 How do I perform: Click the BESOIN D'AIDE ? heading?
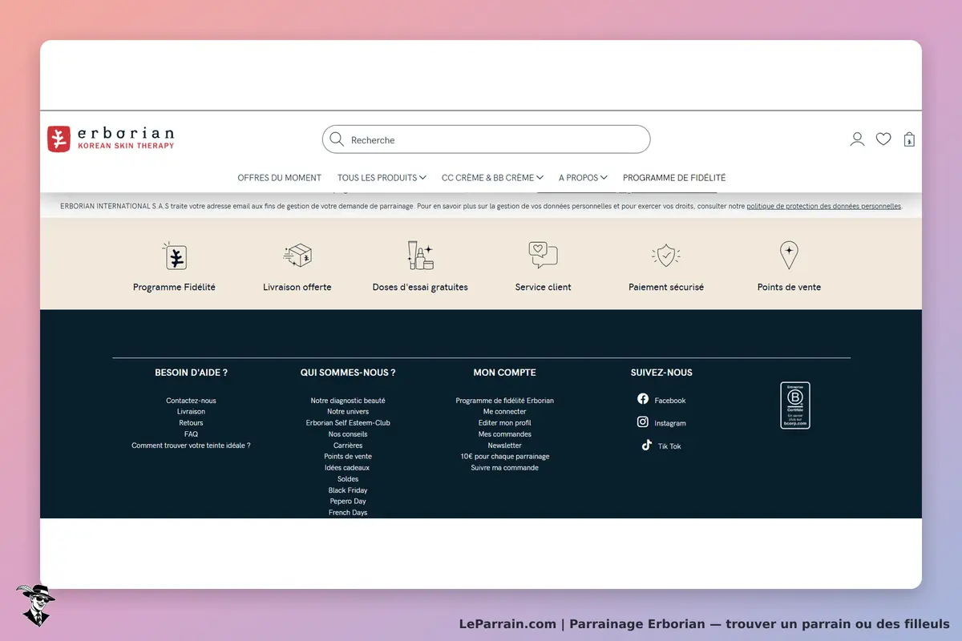(191, 373)
